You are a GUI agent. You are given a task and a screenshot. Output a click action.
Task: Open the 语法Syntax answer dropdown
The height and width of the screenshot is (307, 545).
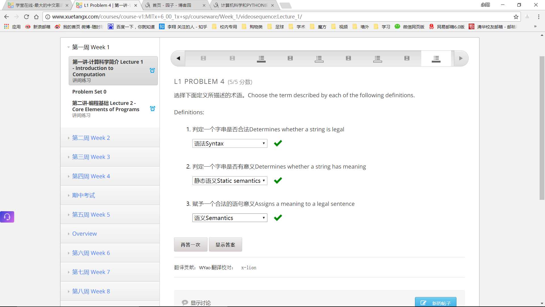click(230, 144)
